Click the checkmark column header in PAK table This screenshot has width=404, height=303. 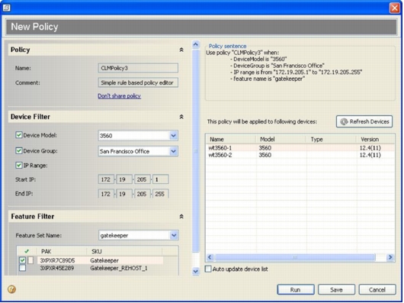[27, 251]
